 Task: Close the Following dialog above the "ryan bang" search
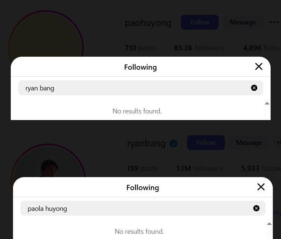pos(259,67)
